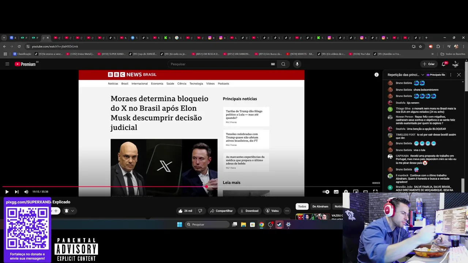
Task: Toggle subtitles in the video player
Action: pos(336,192)
